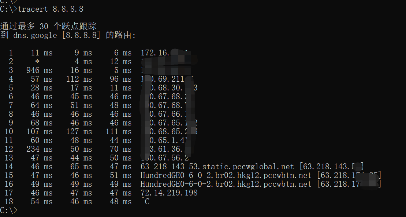Click the Chinese text 通过最多 30 个跃点跟踪
This screenshot has height=217, width=406.
48,26
